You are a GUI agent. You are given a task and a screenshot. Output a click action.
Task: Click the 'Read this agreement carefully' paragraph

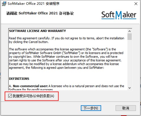66,40
